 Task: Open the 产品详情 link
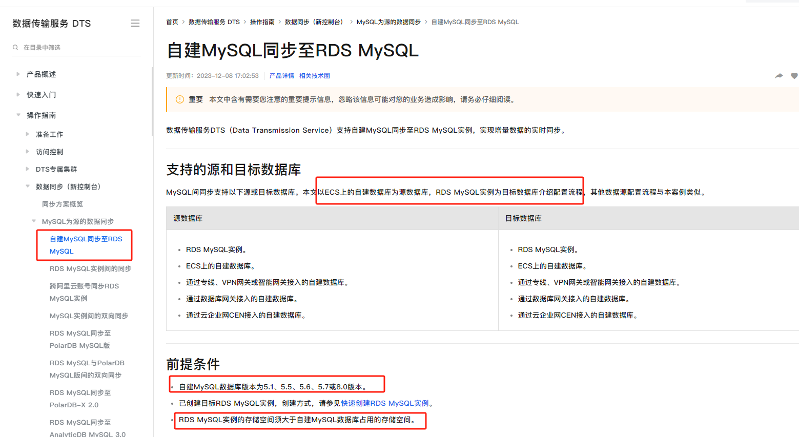coord(282,76)
